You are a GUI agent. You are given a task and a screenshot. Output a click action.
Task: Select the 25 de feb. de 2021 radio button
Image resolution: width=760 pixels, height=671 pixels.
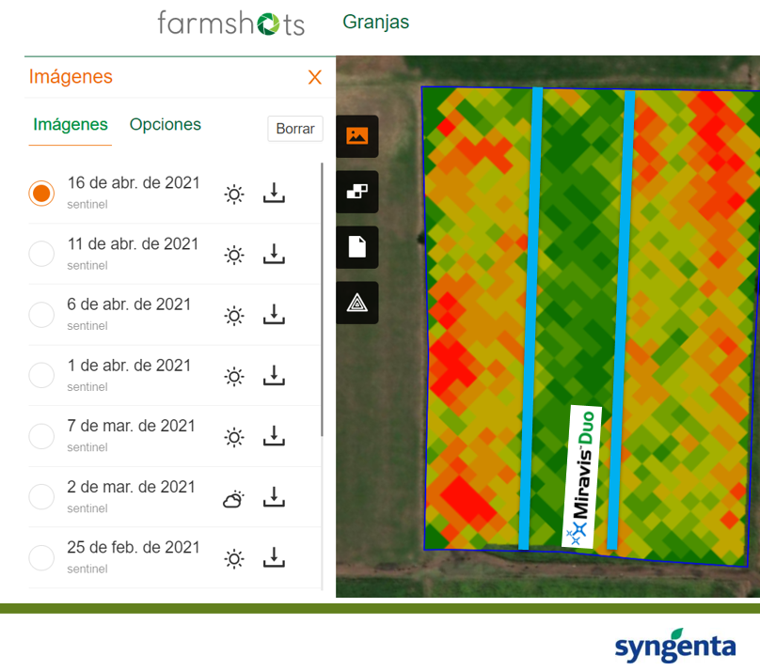click(x=41, y=557)
